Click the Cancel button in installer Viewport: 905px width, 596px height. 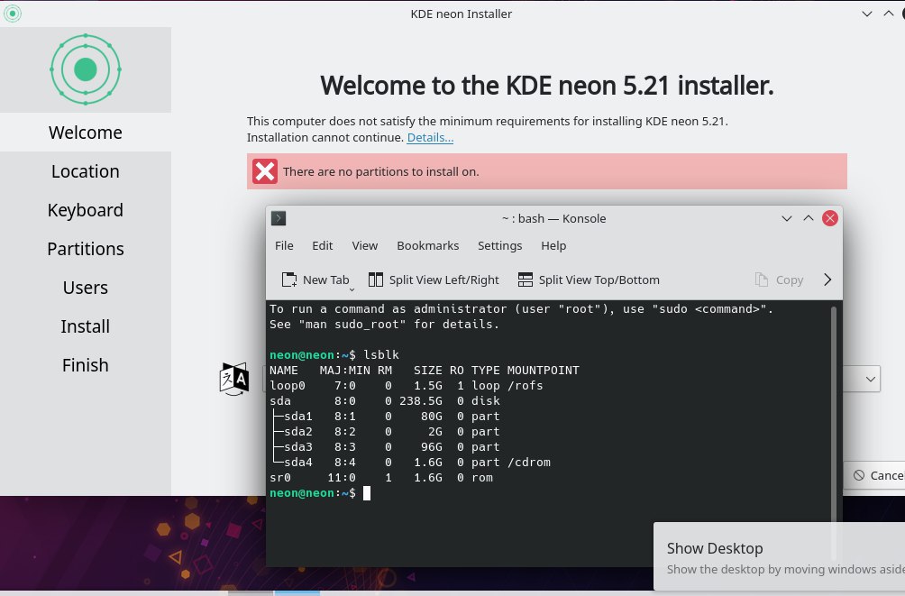(875, 475)
